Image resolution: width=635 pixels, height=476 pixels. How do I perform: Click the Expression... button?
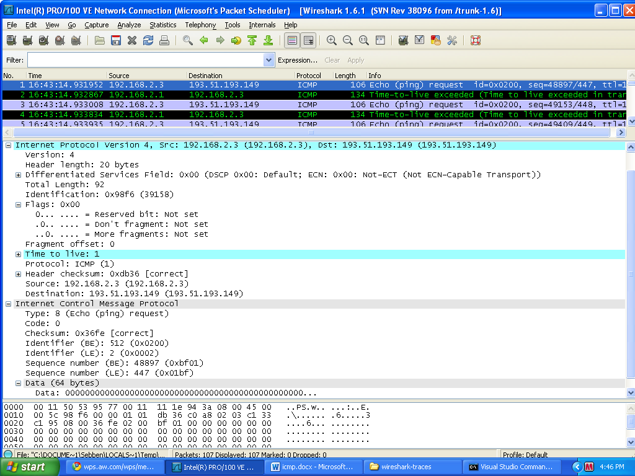click(x=298, y=60)
